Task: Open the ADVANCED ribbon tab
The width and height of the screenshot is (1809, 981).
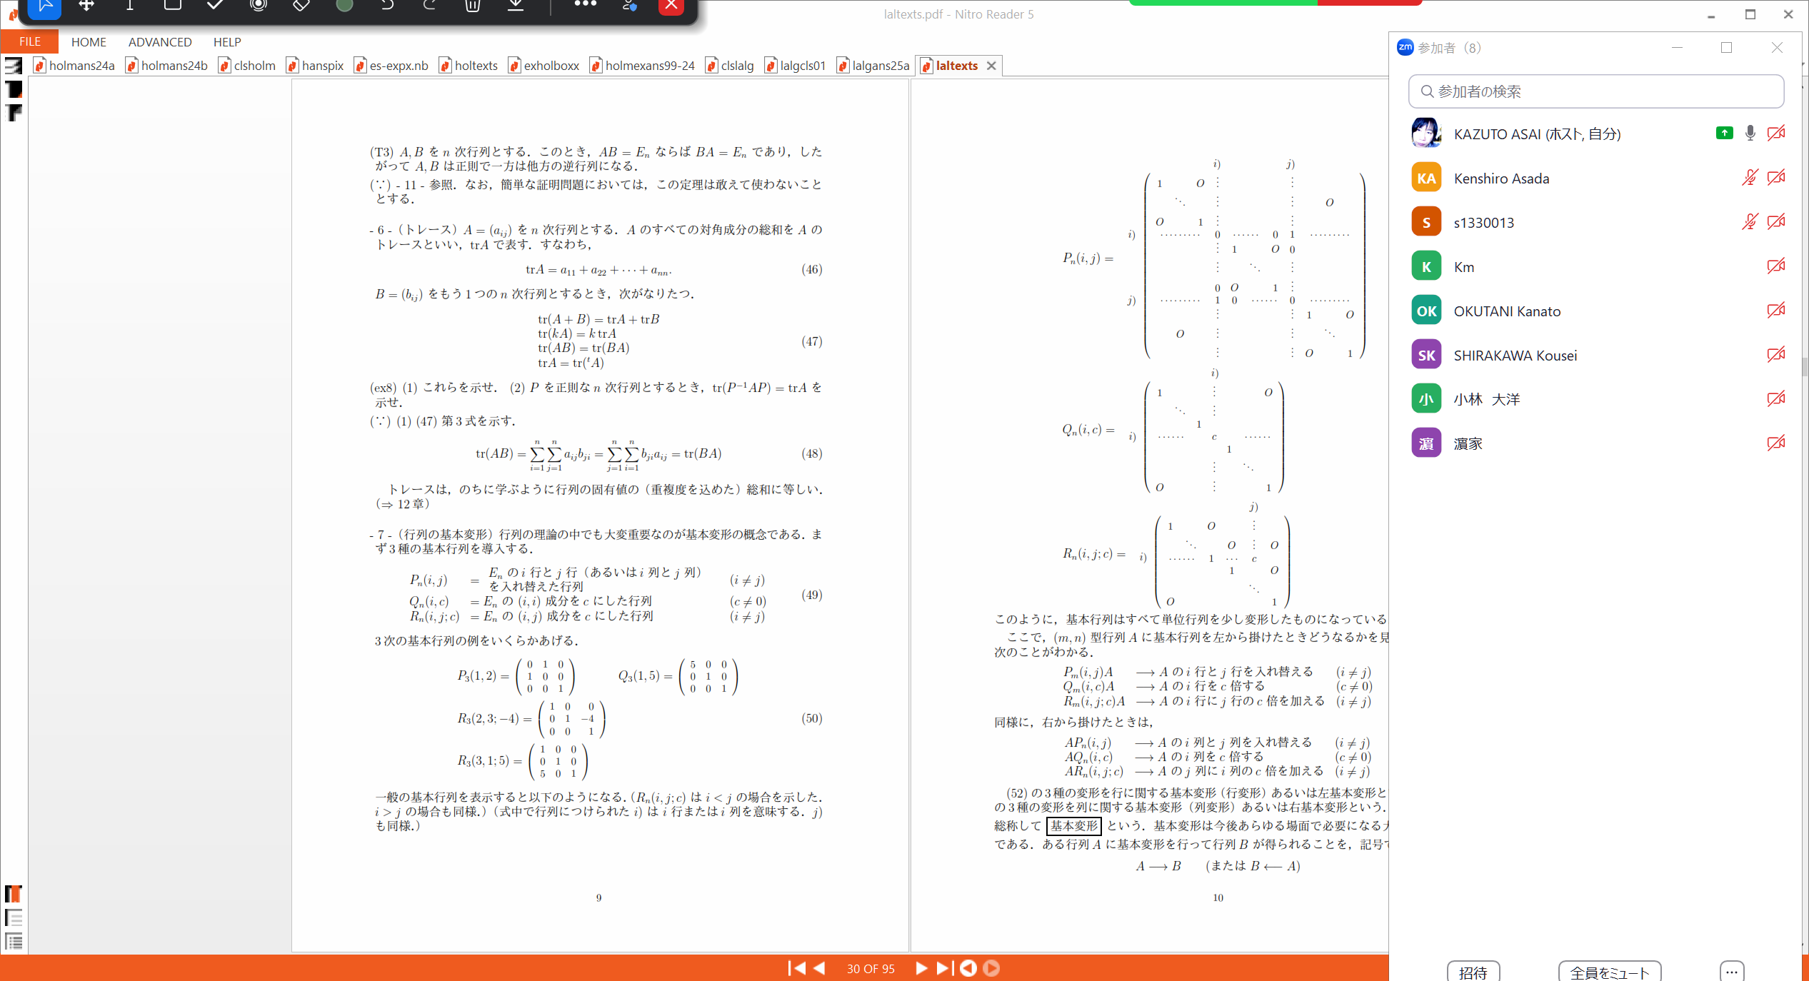Action: 160,42
